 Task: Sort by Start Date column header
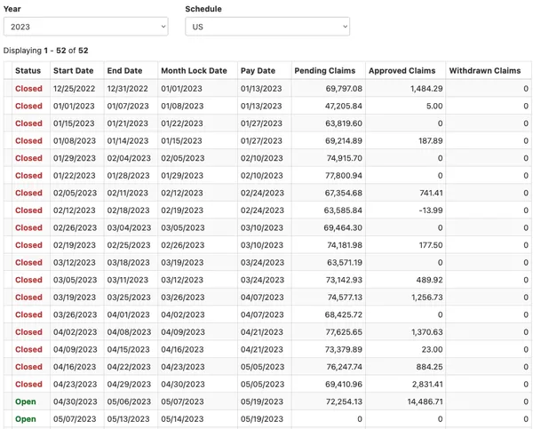tap(74, 71)
